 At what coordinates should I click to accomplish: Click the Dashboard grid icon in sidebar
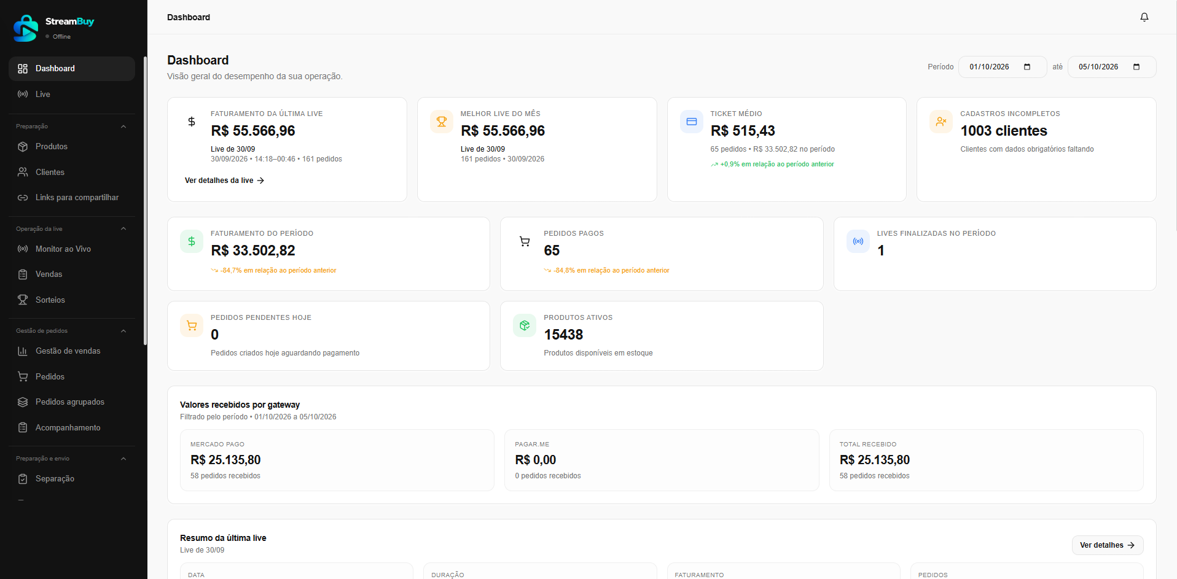click(23, 69)
